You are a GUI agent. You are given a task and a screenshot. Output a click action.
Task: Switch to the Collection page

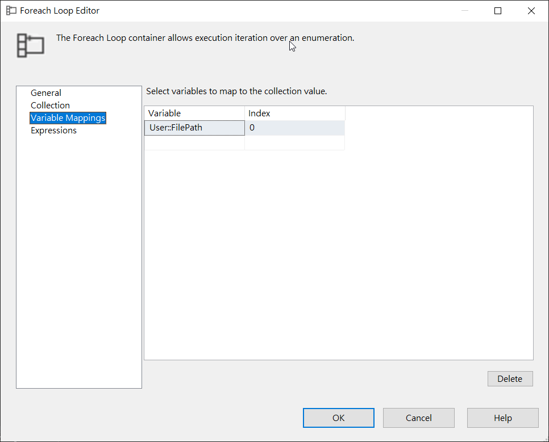(x=50, y=106)
